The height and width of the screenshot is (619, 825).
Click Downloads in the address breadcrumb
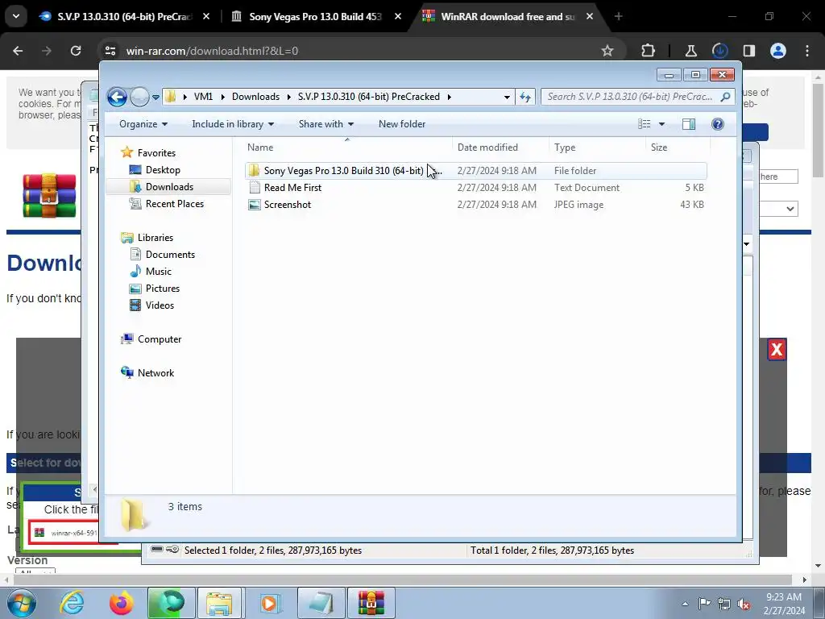click(x=255, y=97)
